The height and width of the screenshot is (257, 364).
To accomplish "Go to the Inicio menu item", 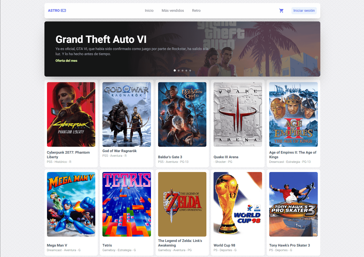I will coord(149,11).
